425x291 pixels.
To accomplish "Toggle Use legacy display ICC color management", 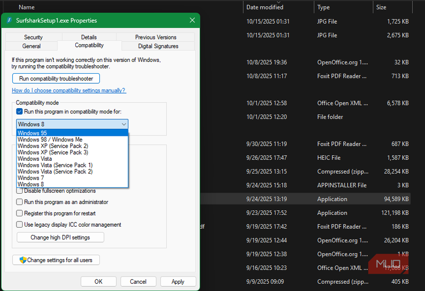I will tap(20, 225).
